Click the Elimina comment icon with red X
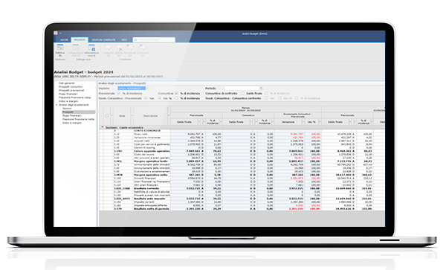The image size is (446, 270). point(119,48)
